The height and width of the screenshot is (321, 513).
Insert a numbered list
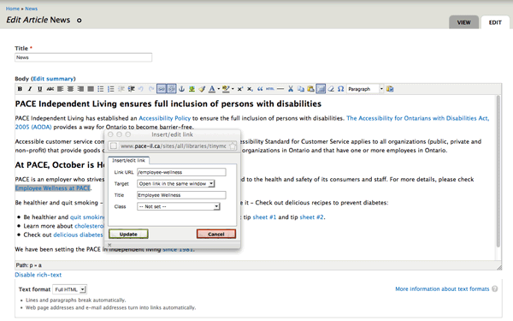(111, 89)
